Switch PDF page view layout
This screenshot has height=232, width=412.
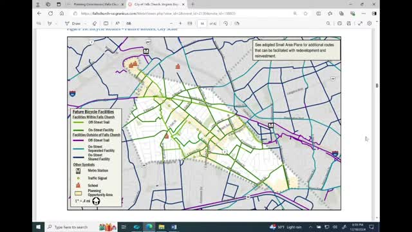pyautogui.click(x=237, y=23)
